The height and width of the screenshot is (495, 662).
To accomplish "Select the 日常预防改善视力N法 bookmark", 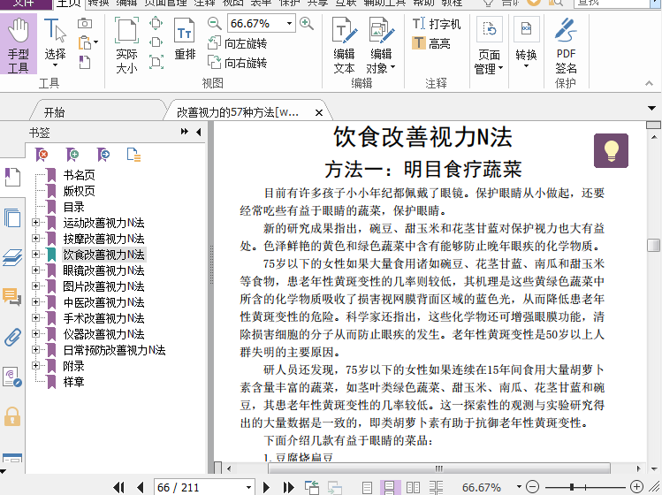I will (x=114, y=350).
